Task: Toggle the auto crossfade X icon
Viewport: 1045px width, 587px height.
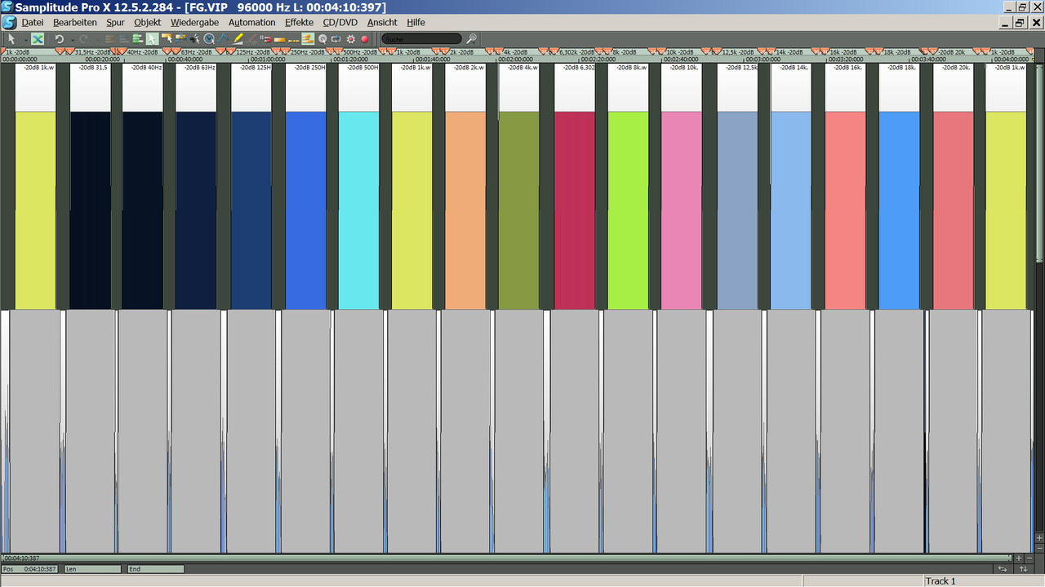Action: point(37,38)
